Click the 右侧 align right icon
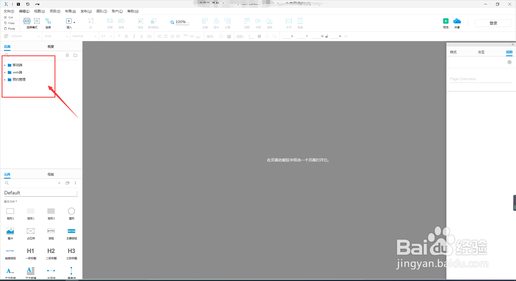 228,21
